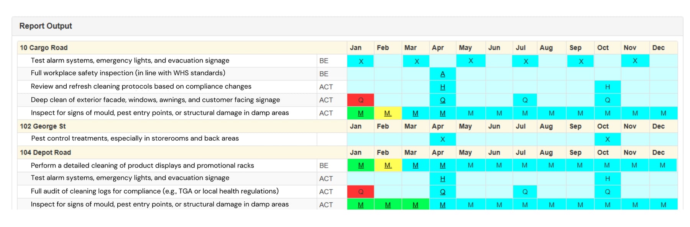Open green January M link for detailed cleaning of product displays
Screen dimensions: 690x227
click(361, 165)
